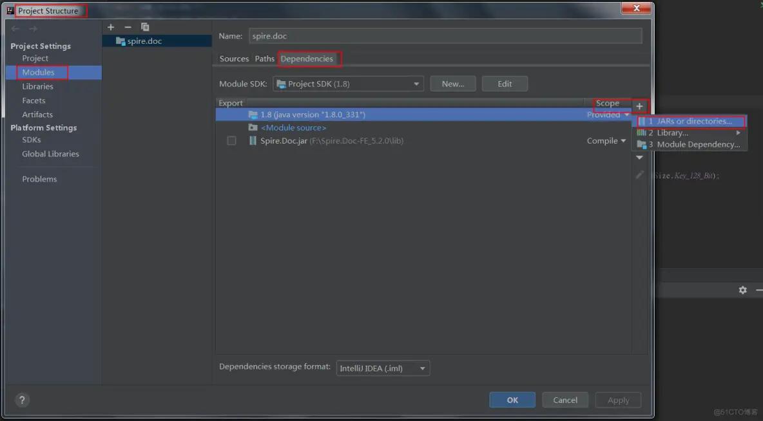The image size is (763, 421).
Task: Move dependency down with arrow icon
Action: tap(639, 158)
